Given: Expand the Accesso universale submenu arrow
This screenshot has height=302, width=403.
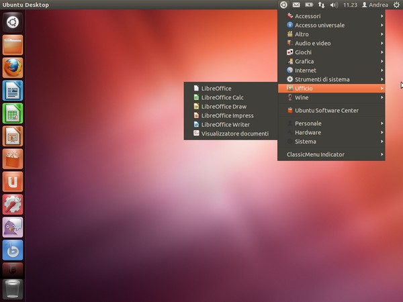Looking at the screenshot, I should coord(382,26).
